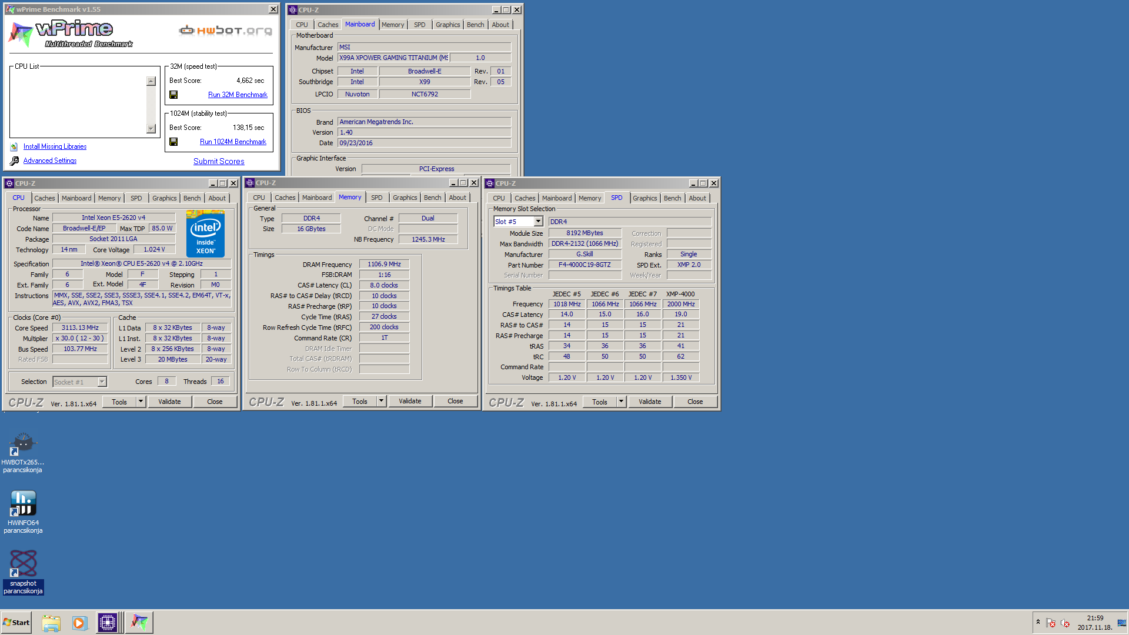The image size is (1129, 635).
Task: Click the Bus Speed 103.77 MHz value
Action: point(80,349)
